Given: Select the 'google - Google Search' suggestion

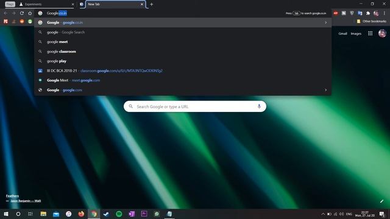Looking at the screenshot, I should pos(183,32).
